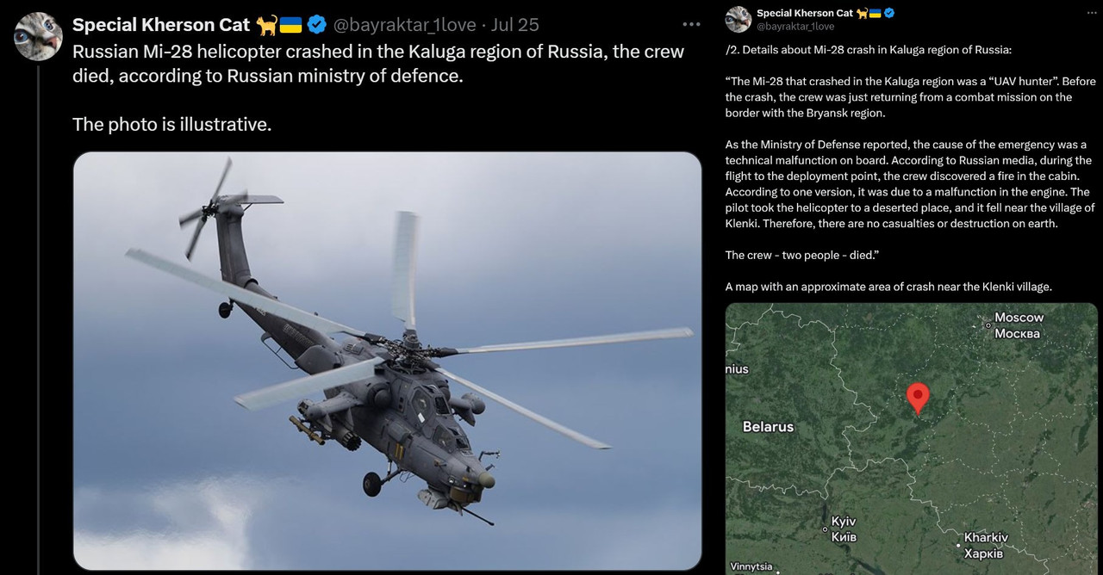1103x575 pixels.
Task: Click the Moscow label on the map
Action: (x=1018, y=325)
